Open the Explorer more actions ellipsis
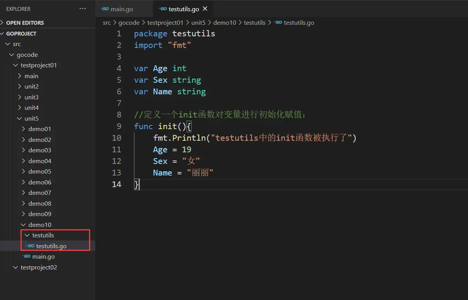This screenshot has width=468, height=300. 82,9
